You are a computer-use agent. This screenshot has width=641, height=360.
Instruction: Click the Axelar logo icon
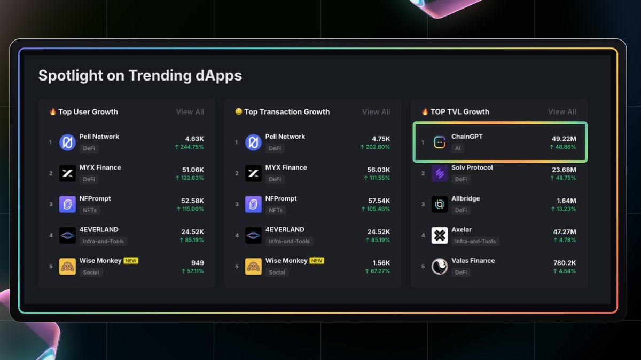(x=440, y=235)
